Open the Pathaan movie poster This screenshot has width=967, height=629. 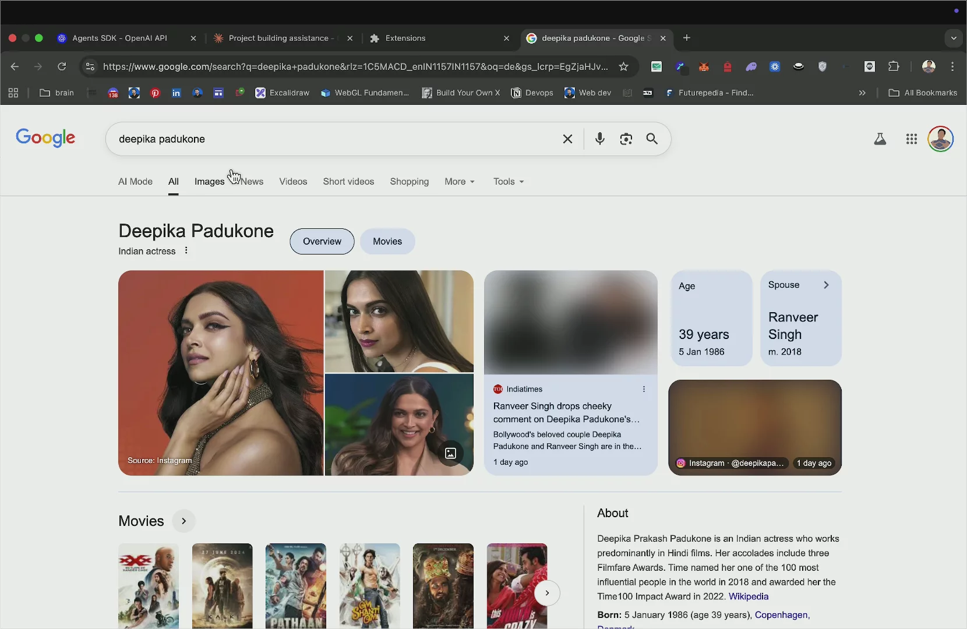[296, 585]
